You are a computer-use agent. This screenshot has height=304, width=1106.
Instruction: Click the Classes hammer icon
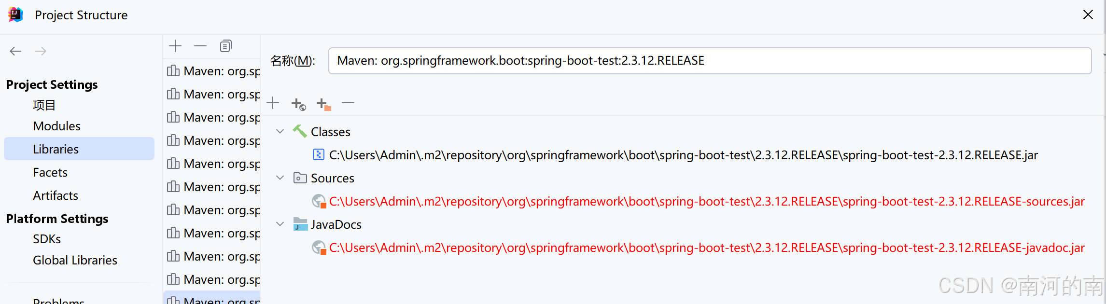pos(300,131)
